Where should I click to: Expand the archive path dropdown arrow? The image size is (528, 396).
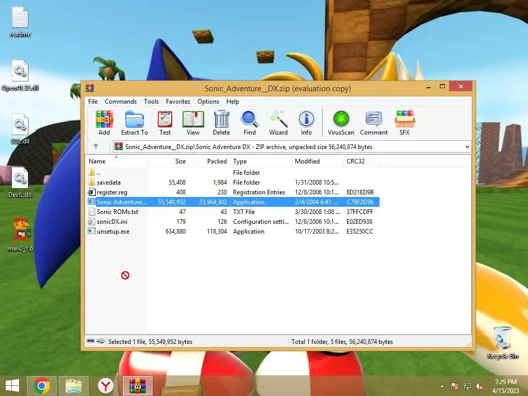(x=467, y=147)
